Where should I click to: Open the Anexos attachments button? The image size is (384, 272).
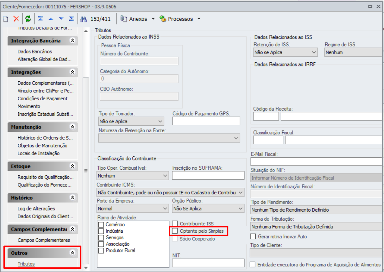(x=134, y=19)
